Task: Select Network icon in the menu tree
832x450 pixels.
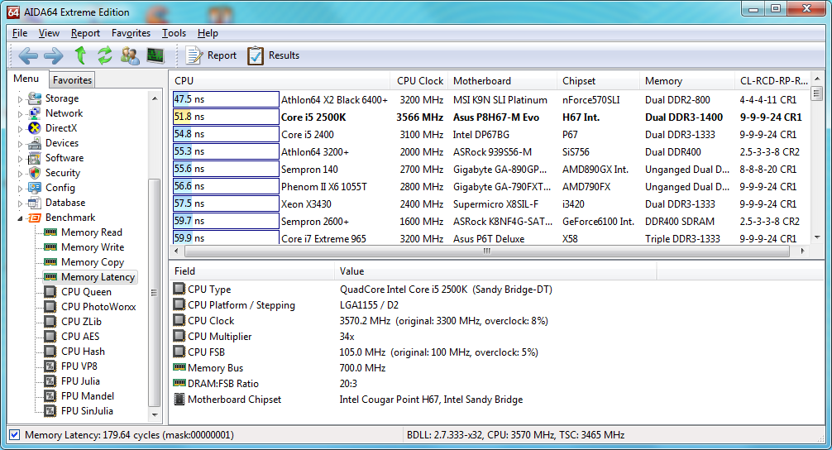Action: [x=35, y=113]
